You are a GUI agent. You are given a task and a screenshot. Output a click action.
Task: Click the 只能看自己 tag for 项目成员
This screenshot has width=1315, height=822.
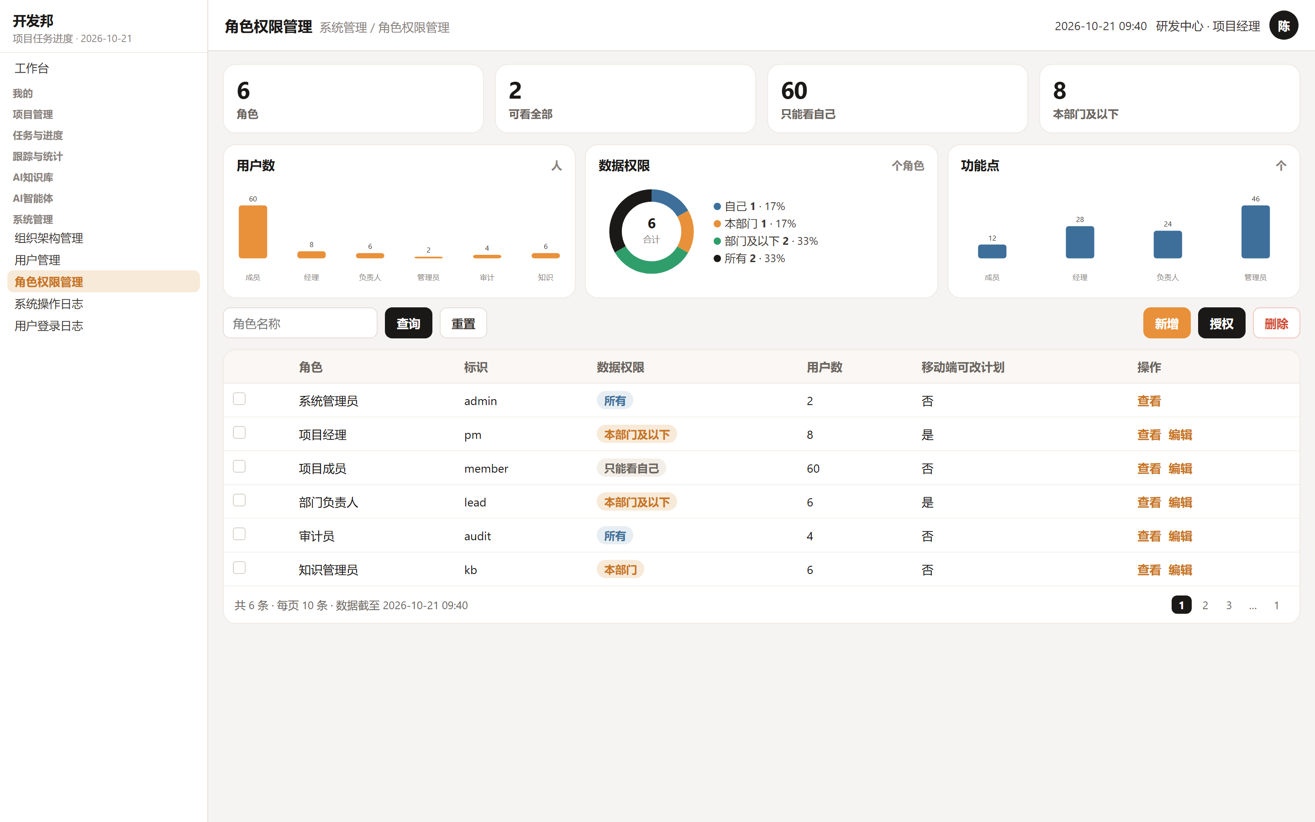pos(631,469)
